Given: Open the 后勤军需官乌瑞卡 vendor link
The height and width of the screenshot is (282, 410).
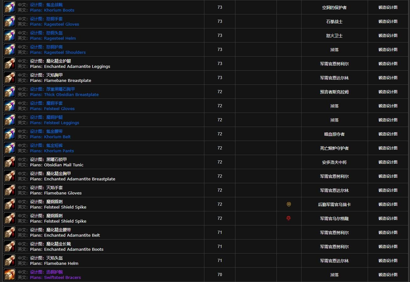Looking at the screenshot, I should coord(334,204).
